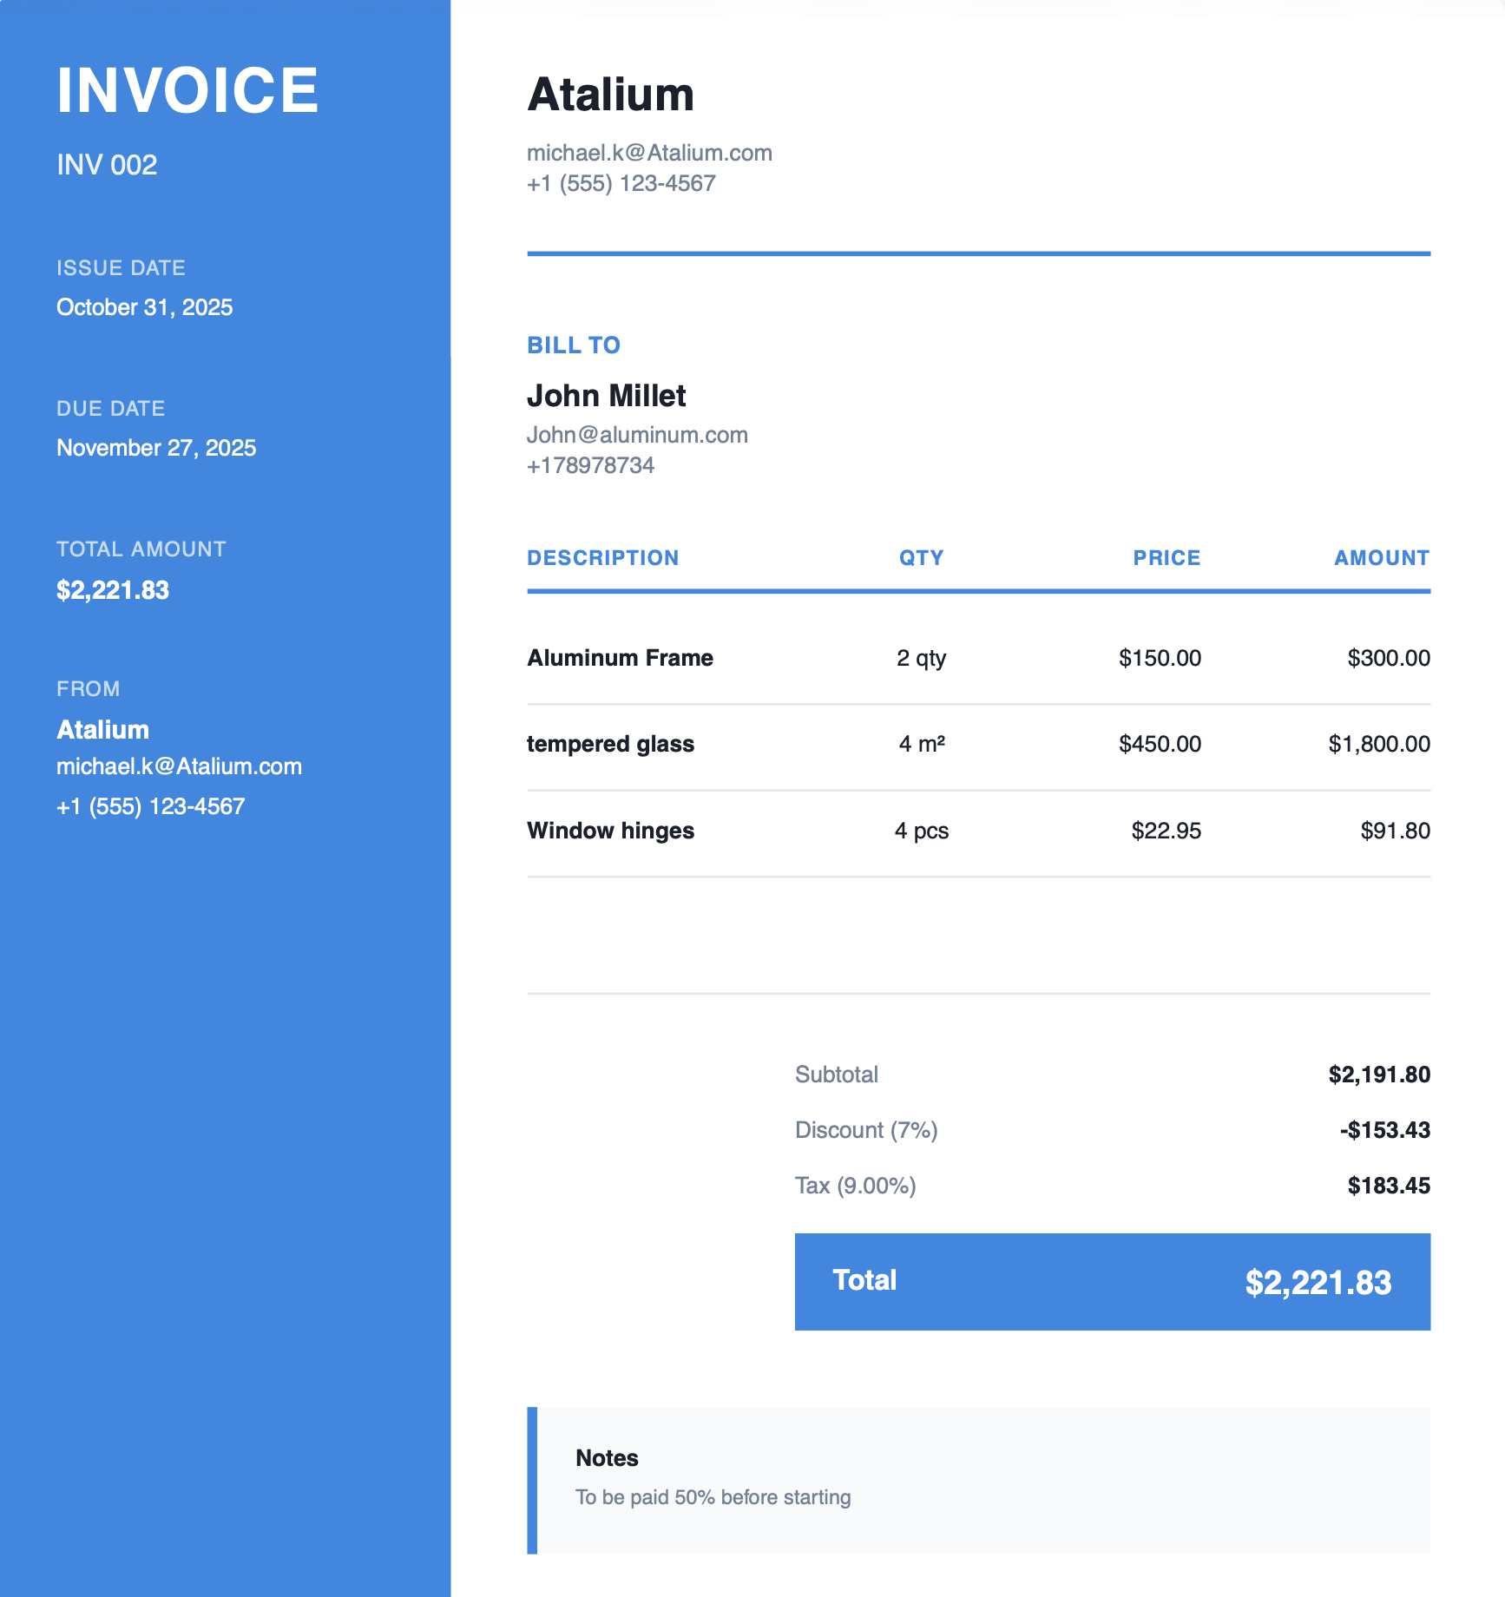This screenshot has height=1597, width=1505.
Task: Select the total amount $2,221.83 in sidebar
Action: [x=113, y=589]
